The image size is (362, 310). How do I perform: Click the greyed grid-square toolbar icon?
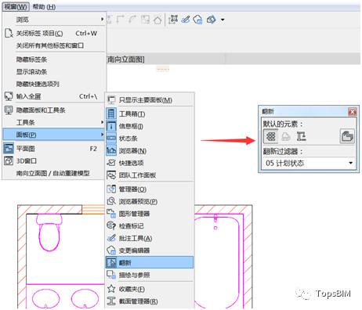click(x=145, y=20)
